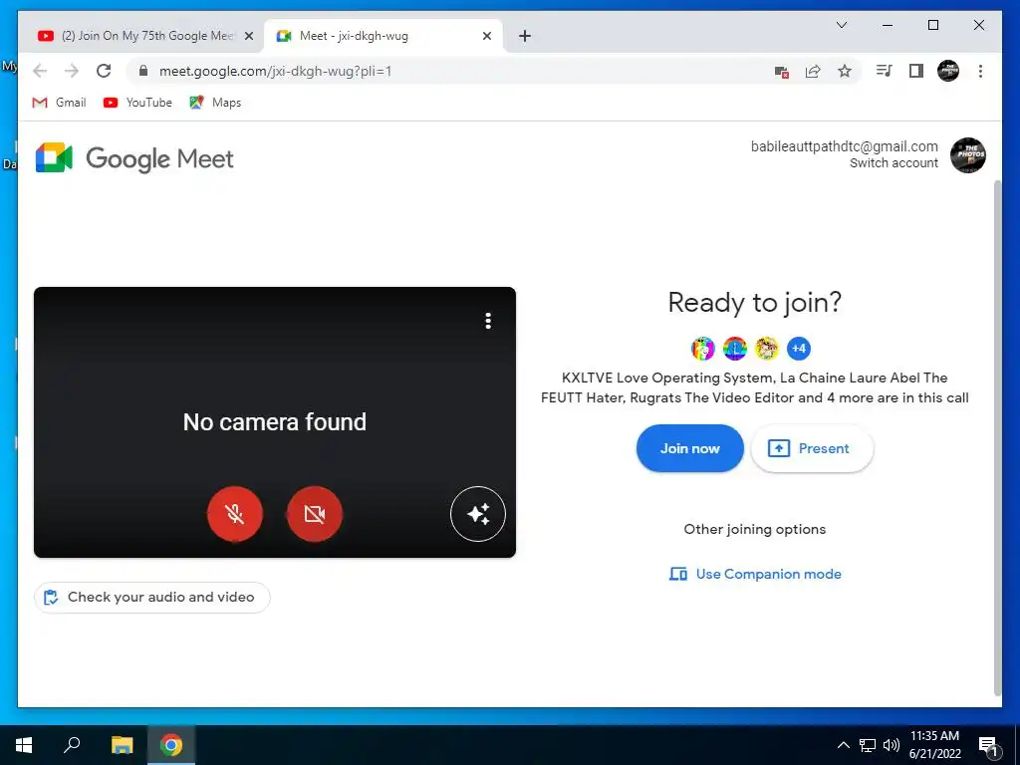
Task: Open the Windows Start menu
Action: point(24,745)
